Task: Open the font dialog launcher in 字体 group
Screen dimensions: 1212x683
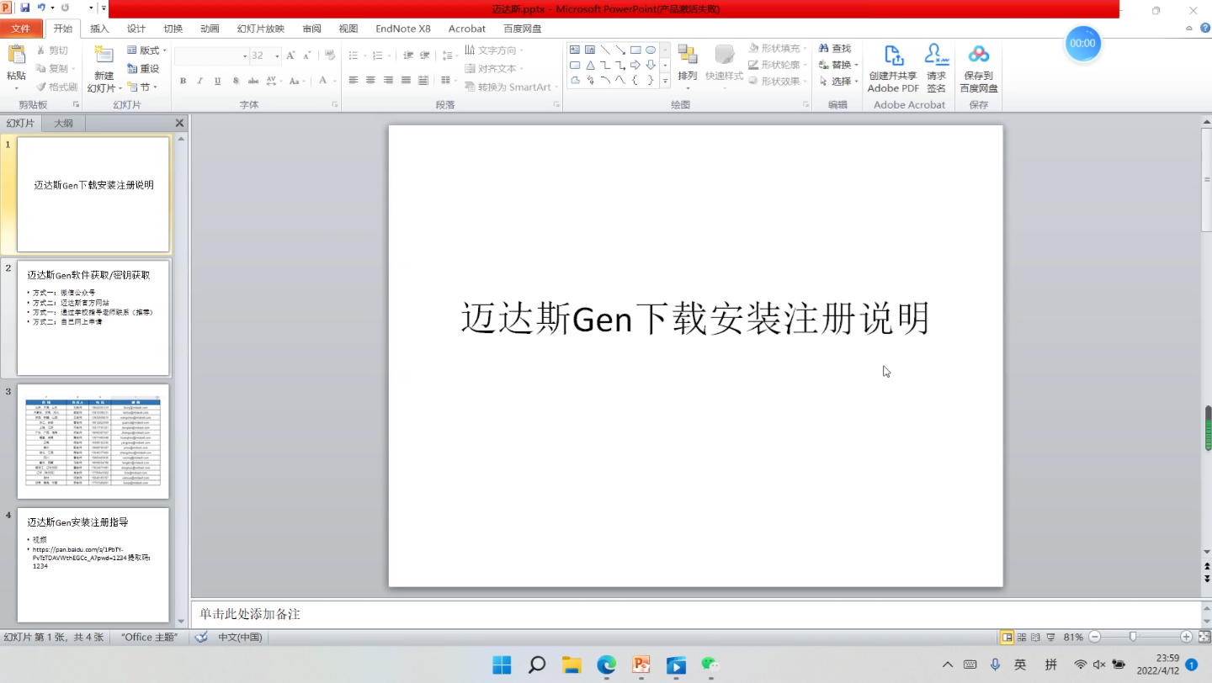Action: [x=334, y=104]
